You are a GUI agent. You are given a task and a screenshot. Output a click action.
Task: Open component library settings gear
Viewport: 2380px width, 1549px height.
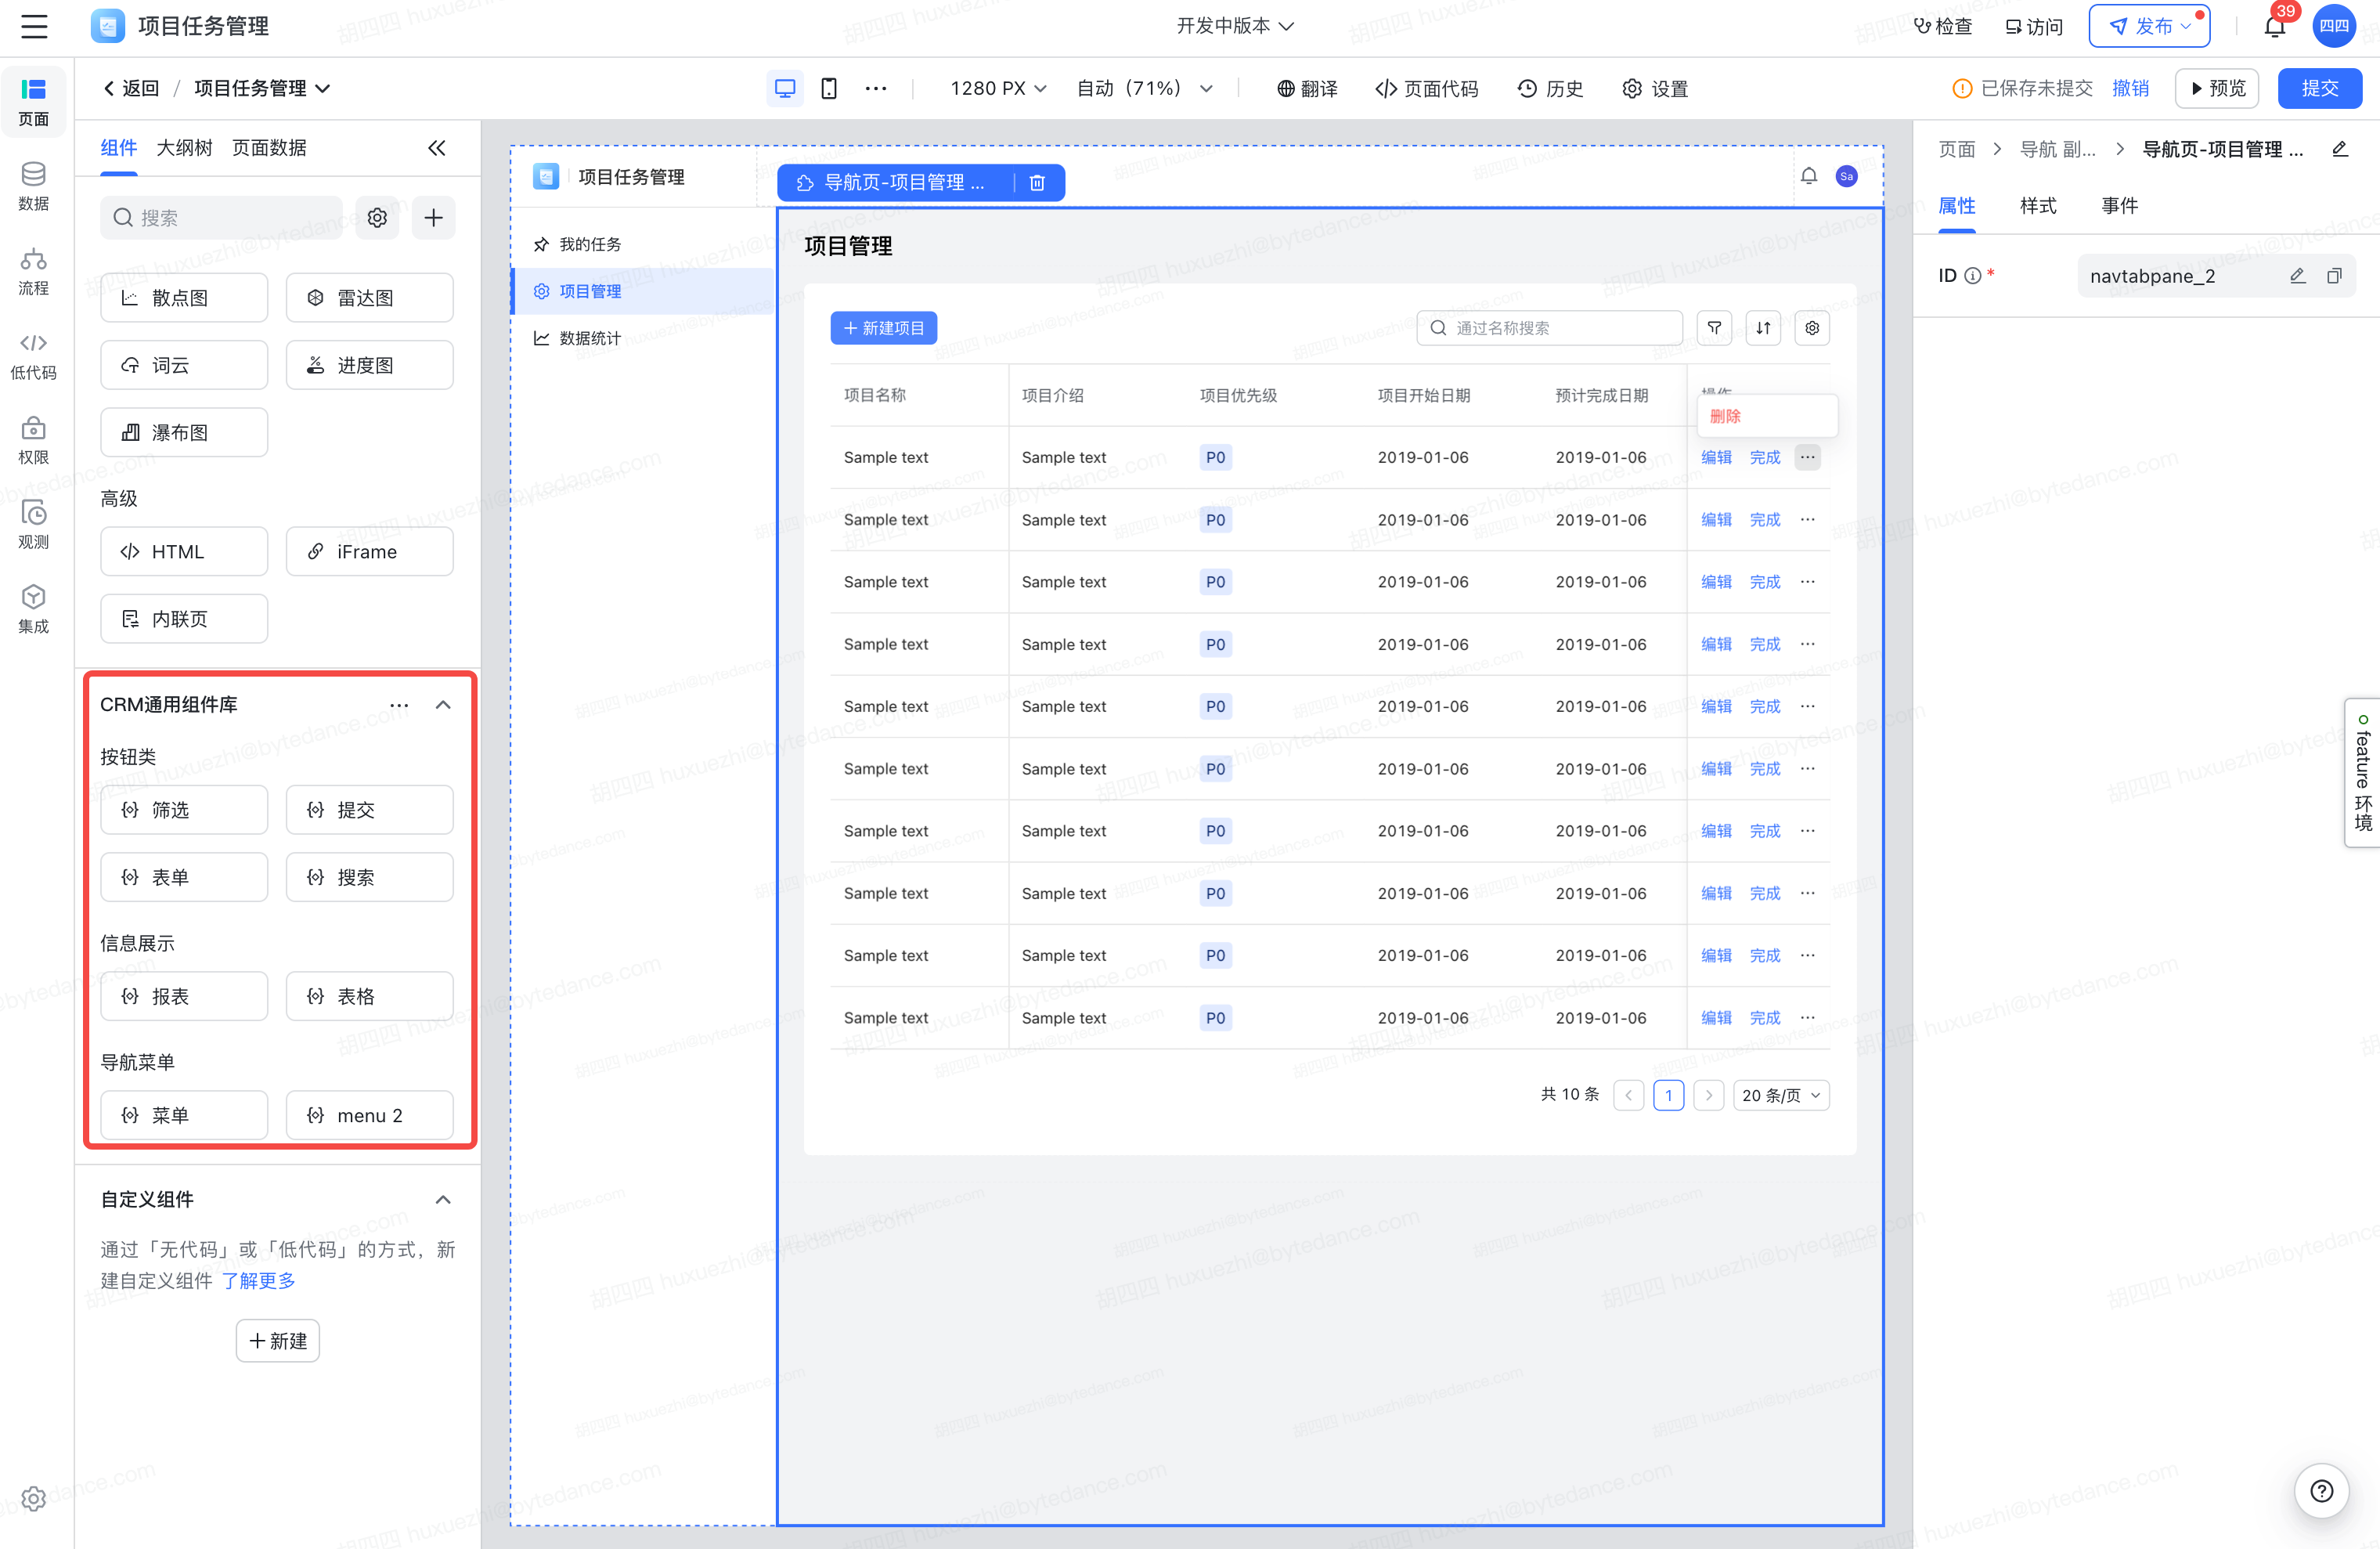377,217
